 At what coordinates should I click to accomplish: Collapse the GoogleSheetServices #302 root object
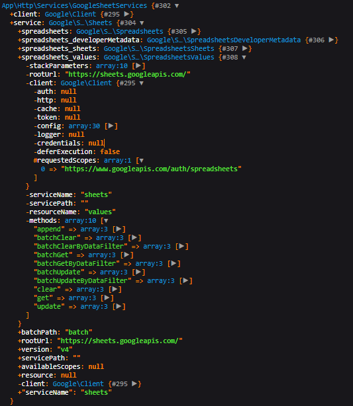click(177, 6)
